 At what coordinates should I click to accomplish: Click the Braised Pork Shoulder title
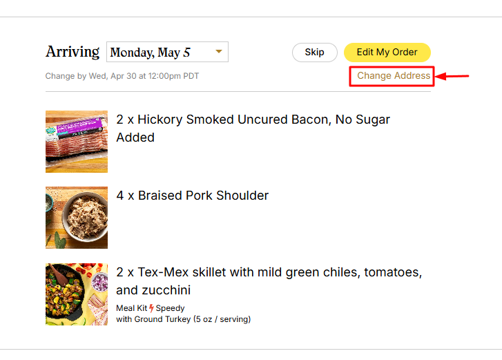tap(193, 196)
